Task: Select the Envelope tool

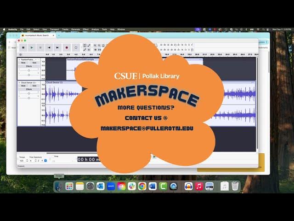Action: 89,46
